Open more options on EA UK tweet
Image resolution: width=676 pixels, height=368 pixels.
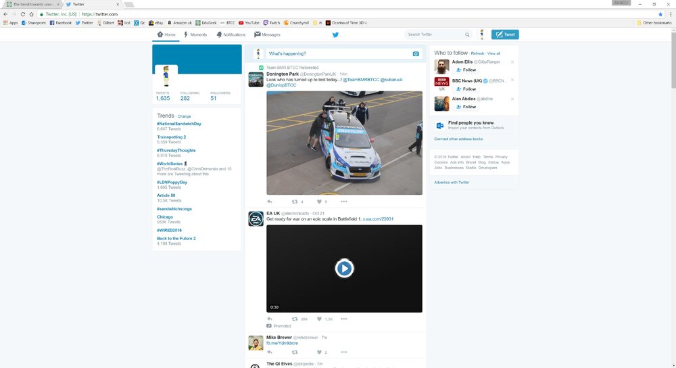tap(343, 319)
